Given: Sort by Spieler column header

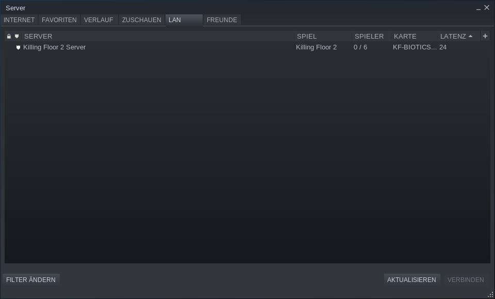Looking at the screenshot, I should [372, 36].
